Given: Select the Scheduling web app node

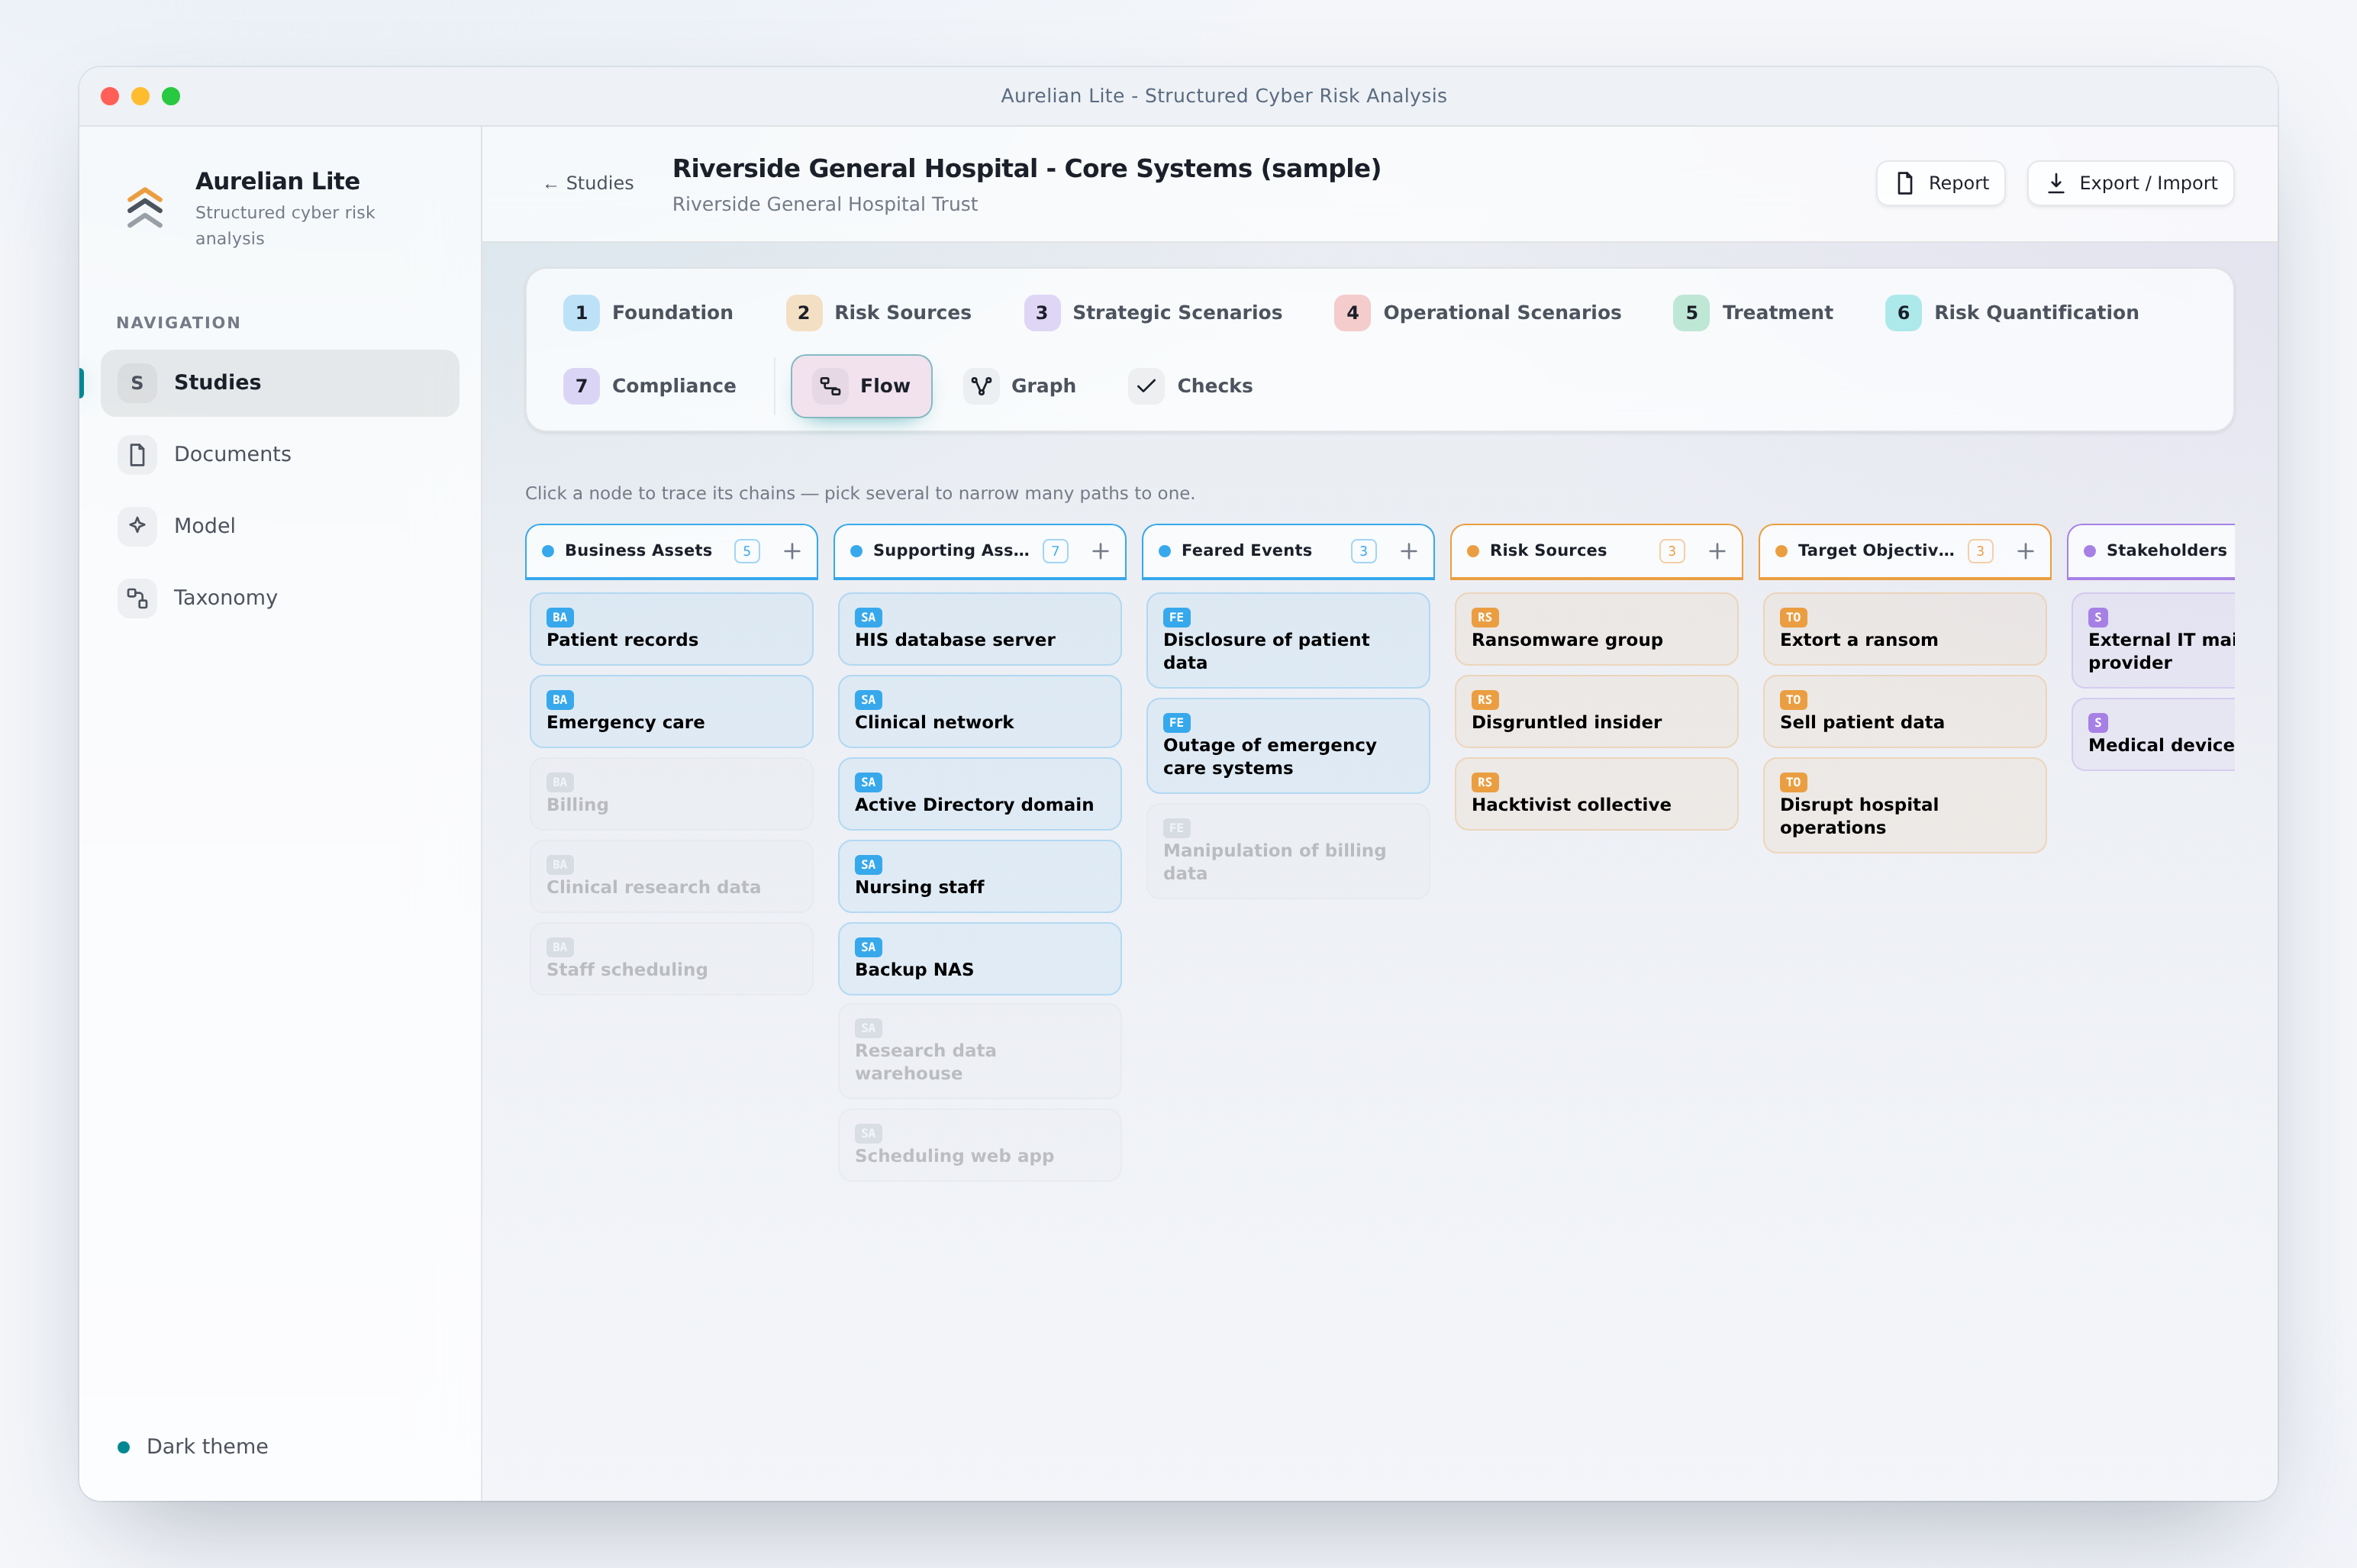Looking at the screenshot, I should (979, 1145).
